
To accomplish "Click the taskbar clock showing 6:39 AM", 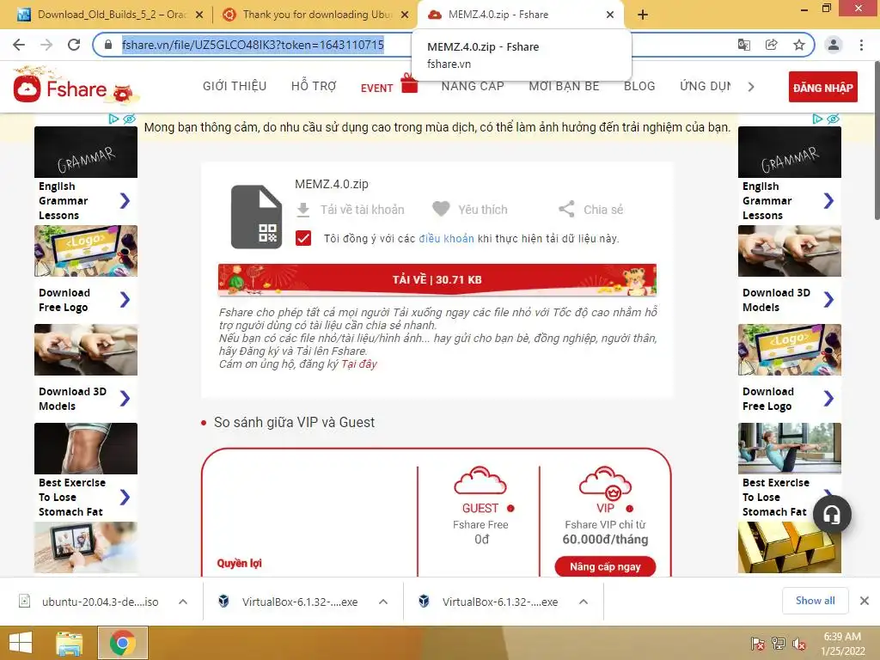I will tap(842, 644).
